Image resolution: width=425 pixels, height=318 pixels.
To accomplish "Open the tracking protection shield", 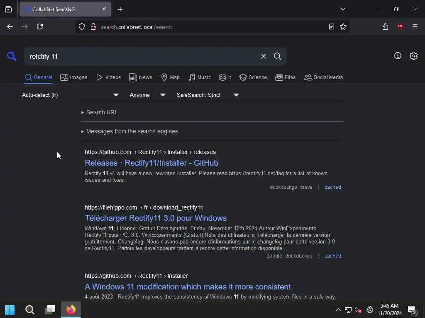I will [x=82, y=27].
